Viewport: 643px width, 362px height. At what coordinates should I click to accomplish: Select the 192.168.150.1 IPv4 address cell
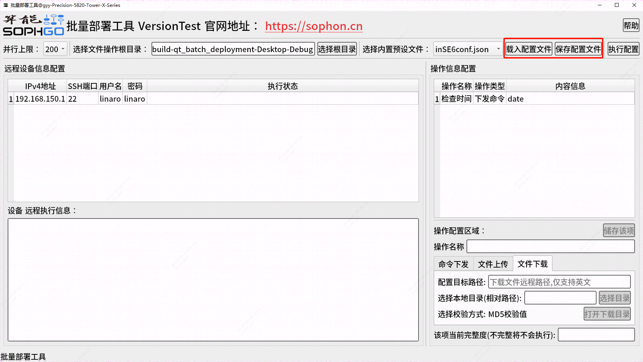(x=40, y=99)
